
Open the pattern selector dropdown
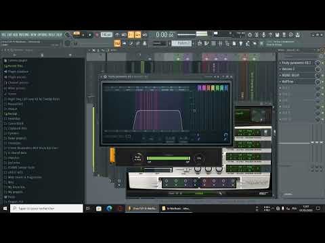pos(181,43)
